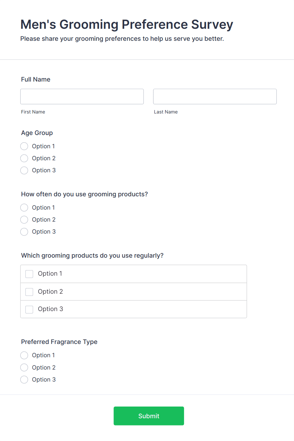Check Option 1 under regularly used grooming products
The width and height of the screenshot is (294, 441).
point(29,274)
